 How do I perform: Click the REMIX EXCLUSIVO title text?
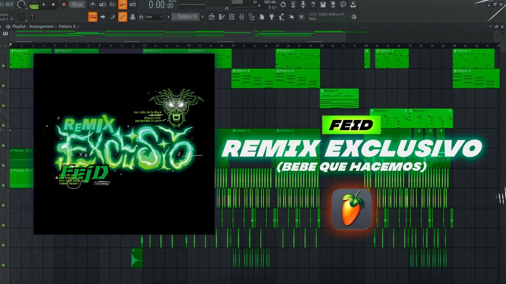pos(352,149)
